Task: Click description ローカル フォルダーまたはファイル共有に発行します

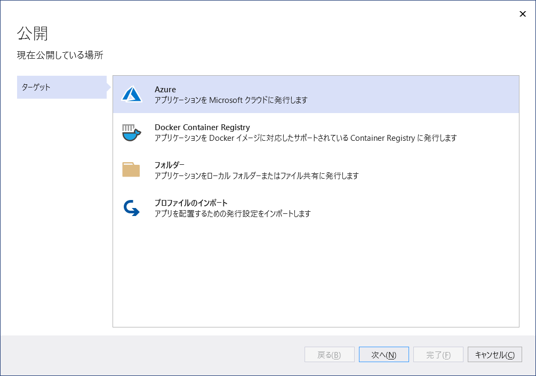Action: click(257, 176)
